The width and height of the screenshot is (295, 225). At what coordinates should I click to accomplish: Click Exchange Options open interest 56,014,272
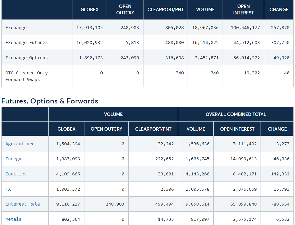[x=247, y=58]
